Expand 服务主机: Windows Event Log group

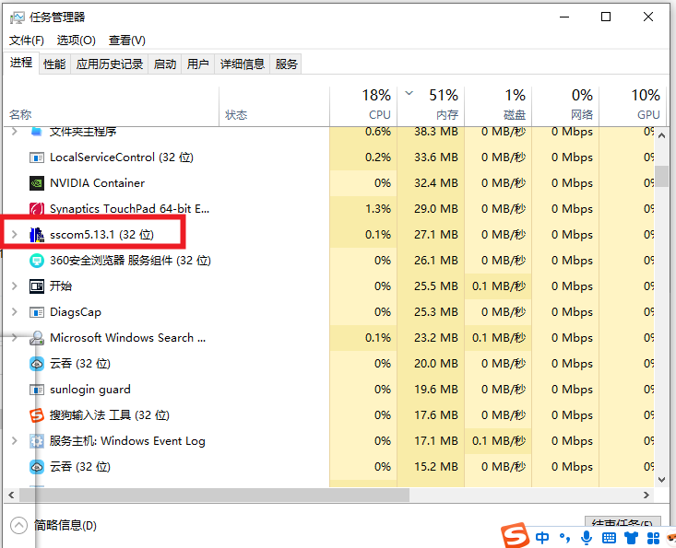(x=14, y=441)
